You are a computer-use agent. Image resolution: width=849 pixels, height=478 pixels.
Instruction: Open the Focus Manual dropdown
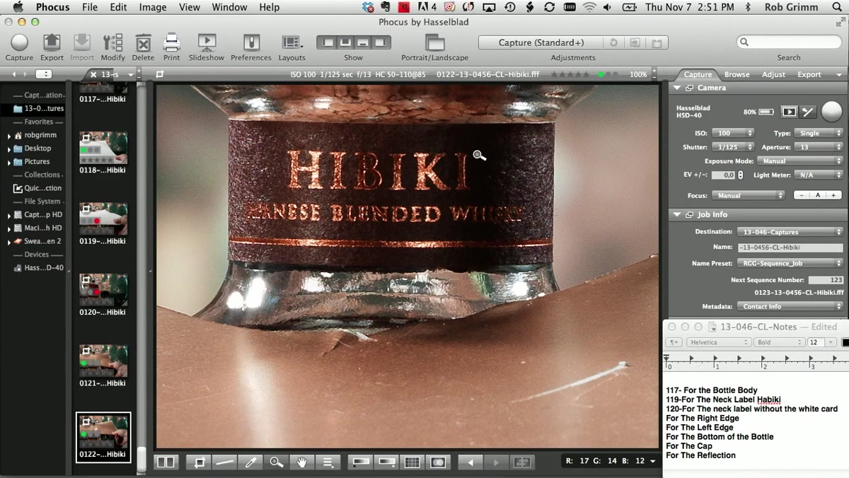point(748,195)
